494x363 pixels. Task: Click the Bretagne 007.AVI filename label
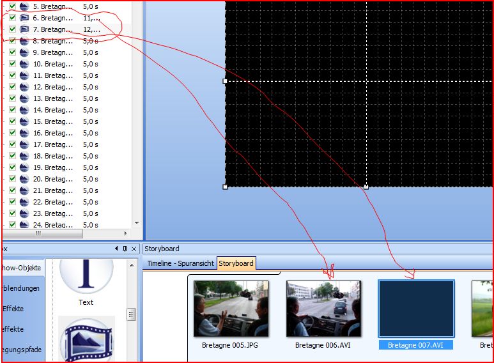coord(416,345)
